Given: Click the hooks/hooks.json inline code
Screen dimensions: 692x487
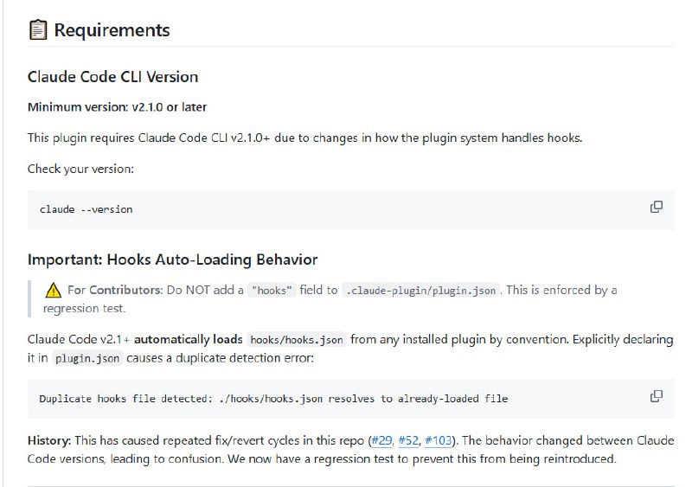Looking at the screenshot, I should pyautogui.click(x=297, y=340).
